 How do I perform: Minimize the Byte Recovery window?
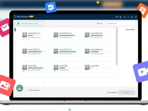coord(128,17)
